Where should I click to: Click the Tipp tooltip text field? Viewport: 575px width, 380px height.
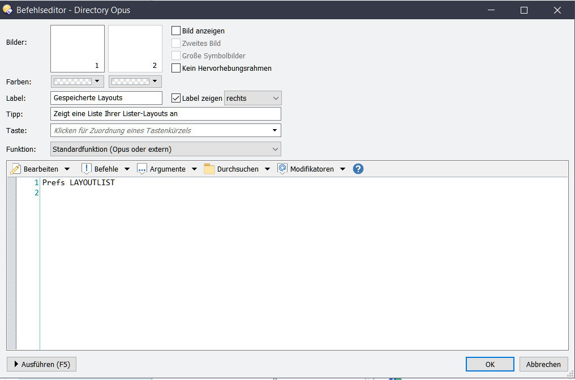[x=166, y=114]
